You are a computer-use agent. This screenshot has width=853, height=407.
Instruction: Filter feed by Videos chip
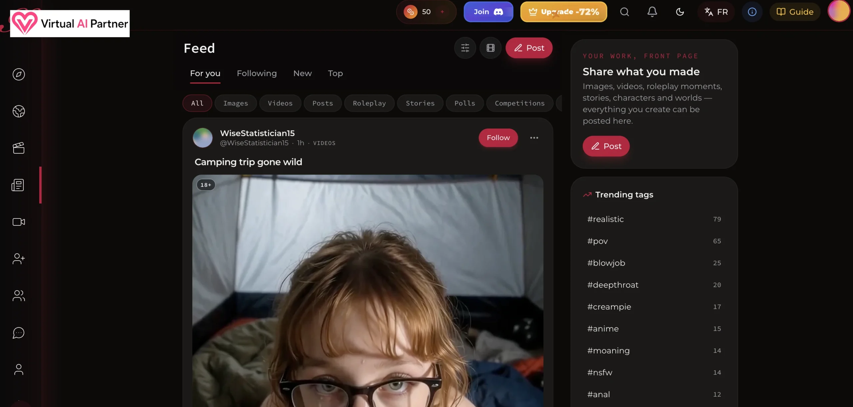point(280,103)
